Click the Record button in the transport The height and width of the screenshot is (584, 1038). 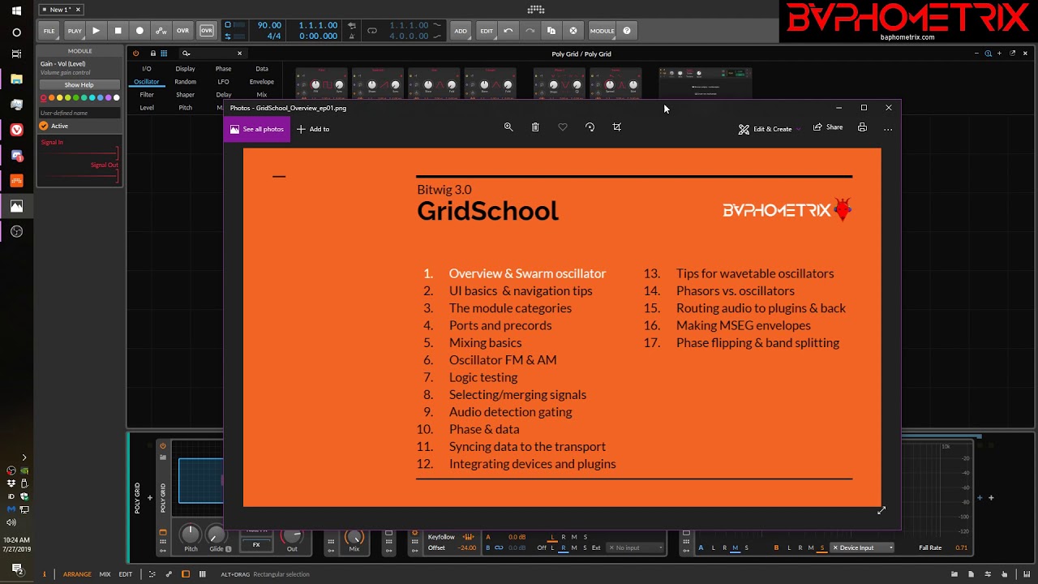139,31
